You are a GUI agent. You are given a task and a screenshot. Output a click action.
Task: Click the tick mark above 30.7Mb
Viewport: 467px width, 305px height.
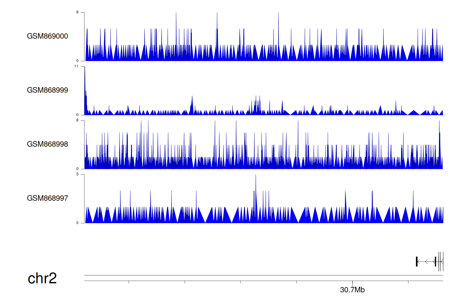point(352,282)
